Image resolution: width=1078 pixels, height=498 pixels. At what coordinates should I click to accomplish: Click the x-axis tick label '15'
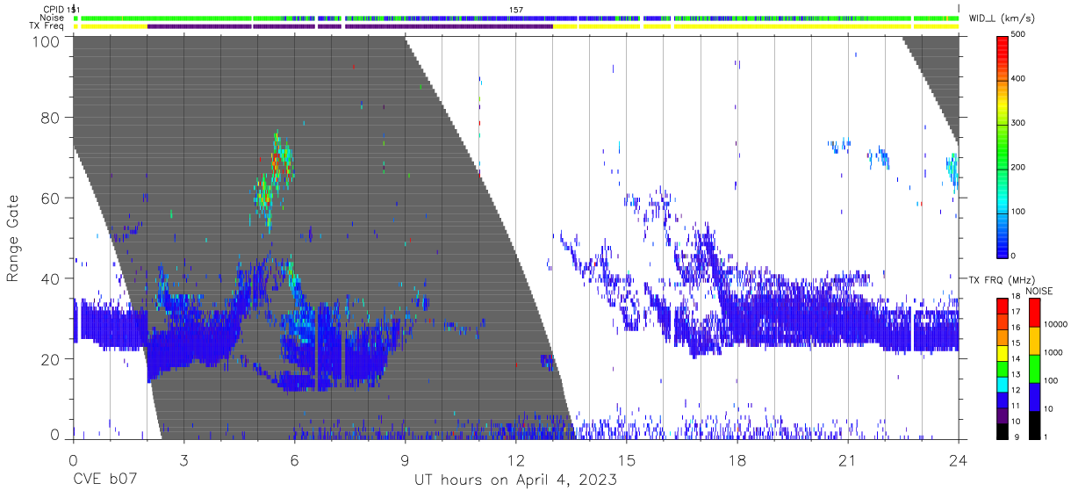click(626, 461)
